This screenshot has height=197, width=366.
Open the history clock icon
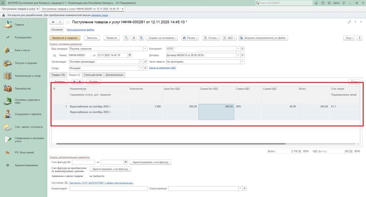coord(323,3)
